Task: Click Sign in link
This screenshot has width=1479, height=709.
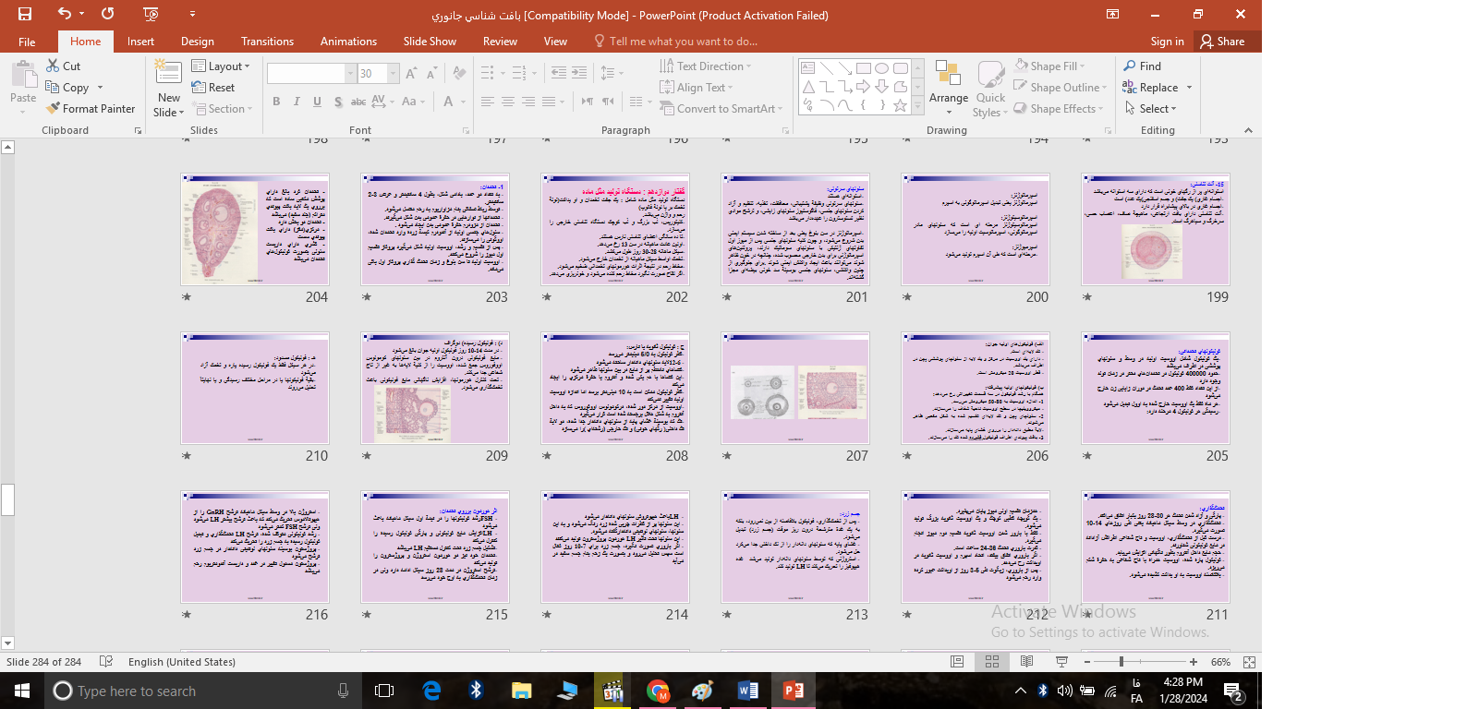Action: point(1167,42)
